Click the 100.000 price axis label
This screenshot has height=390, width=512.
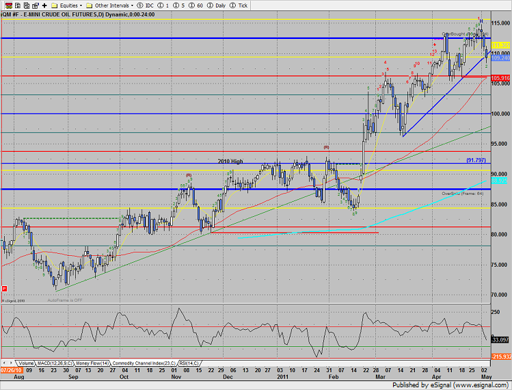[500, 114]
